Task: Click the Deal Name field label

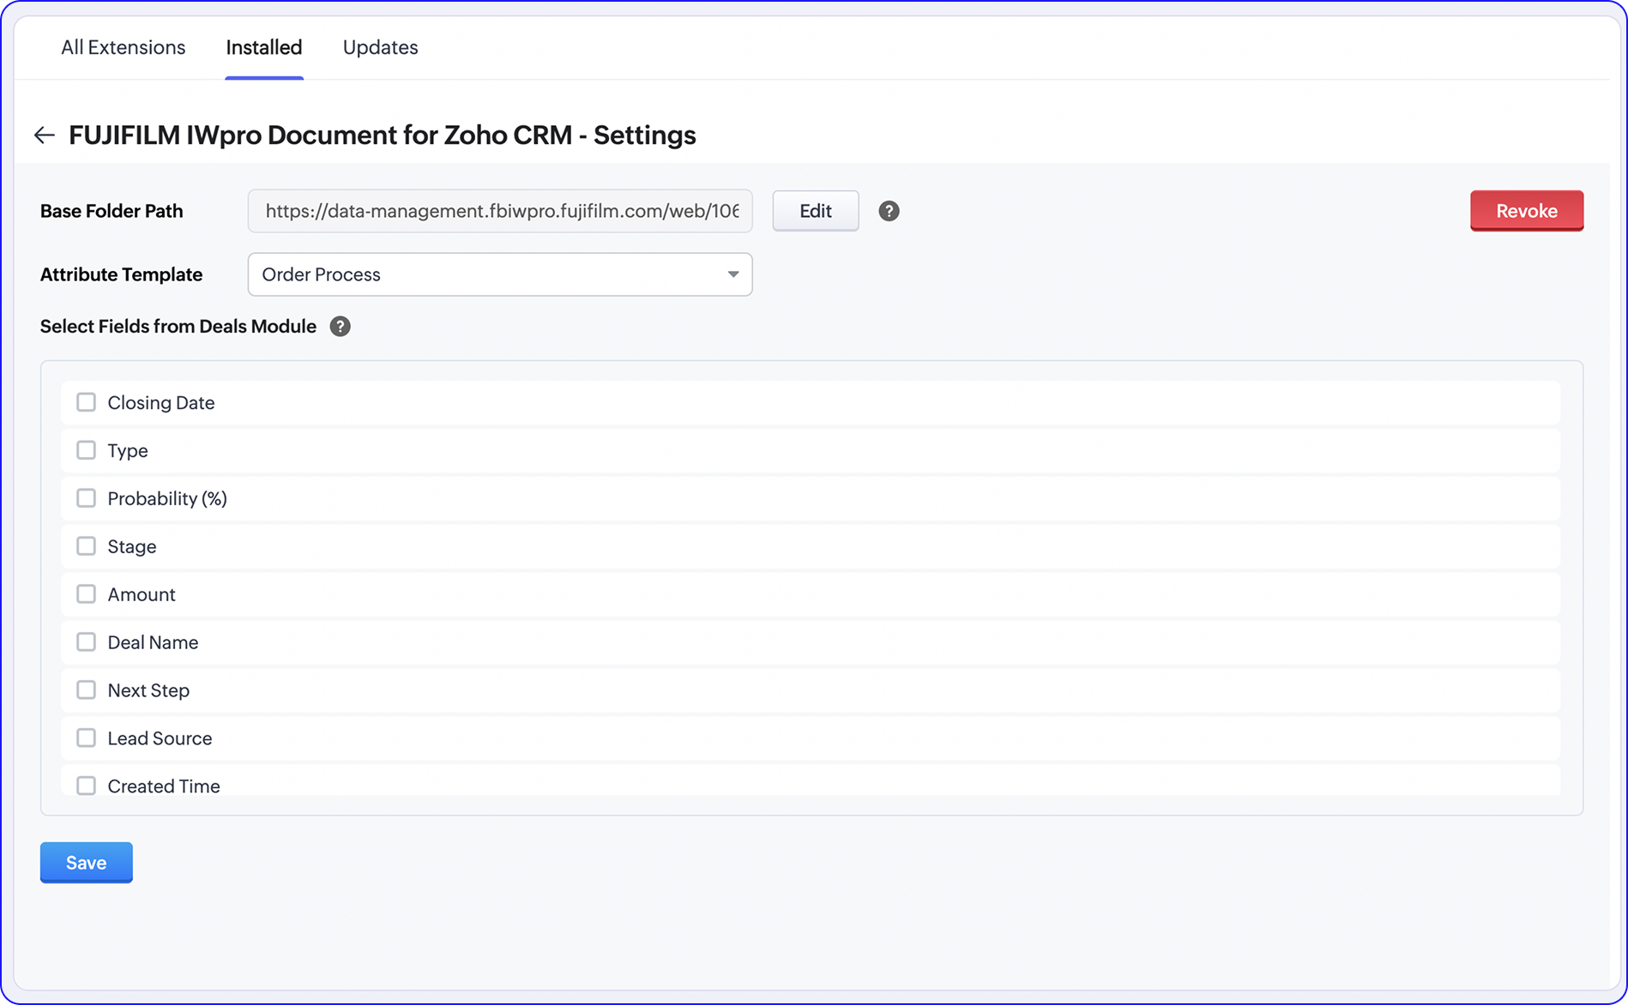Action: (153, 642)
